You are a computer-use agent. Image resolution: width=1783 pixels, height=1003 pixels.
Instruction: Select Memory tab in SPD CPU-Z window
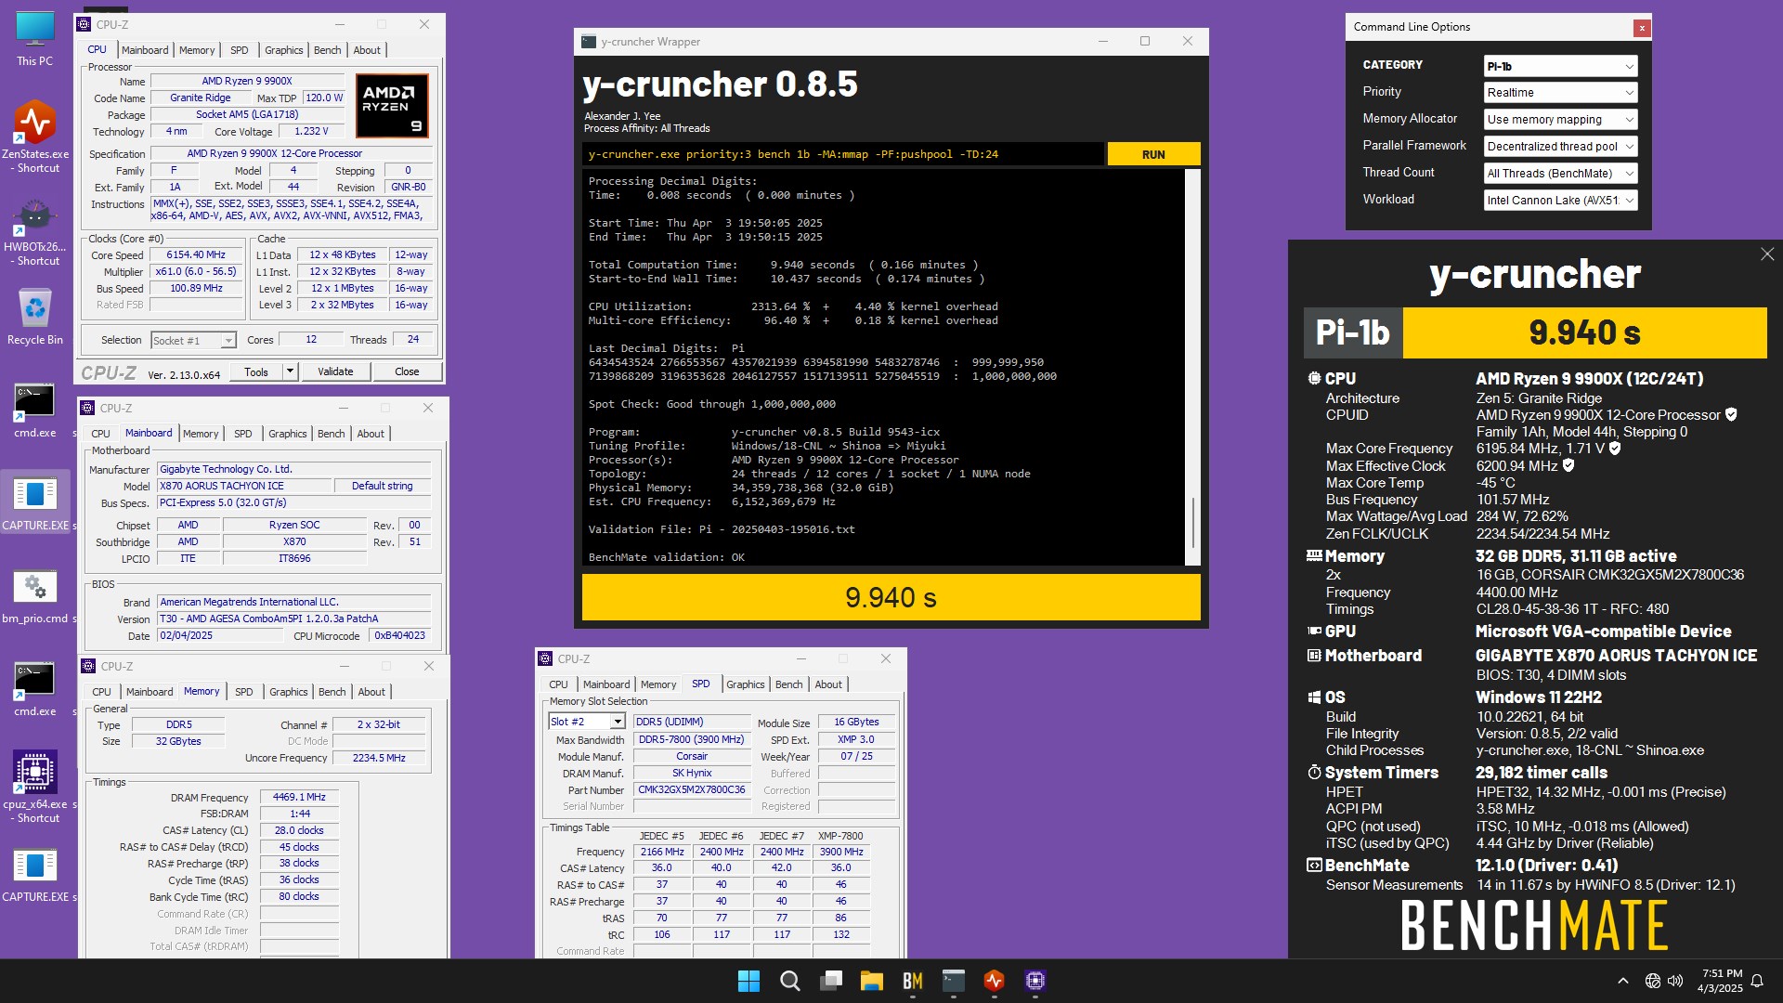point(658,684)
